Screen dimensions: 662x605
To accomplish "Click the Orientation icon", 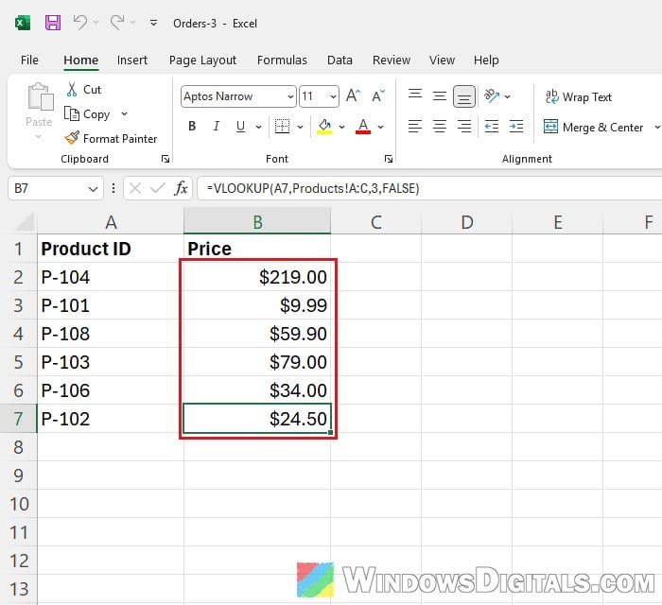I will (492, 96).
